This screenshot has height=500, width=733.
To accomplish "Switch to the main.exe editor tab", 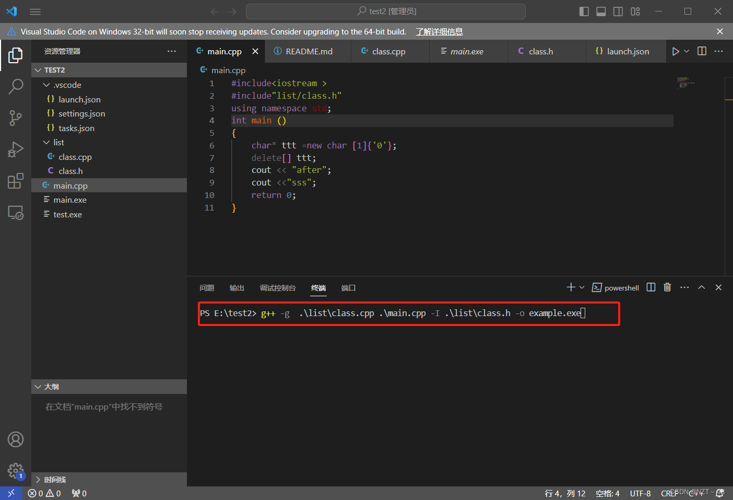I will pyautogui.click(x=468, y=51).
